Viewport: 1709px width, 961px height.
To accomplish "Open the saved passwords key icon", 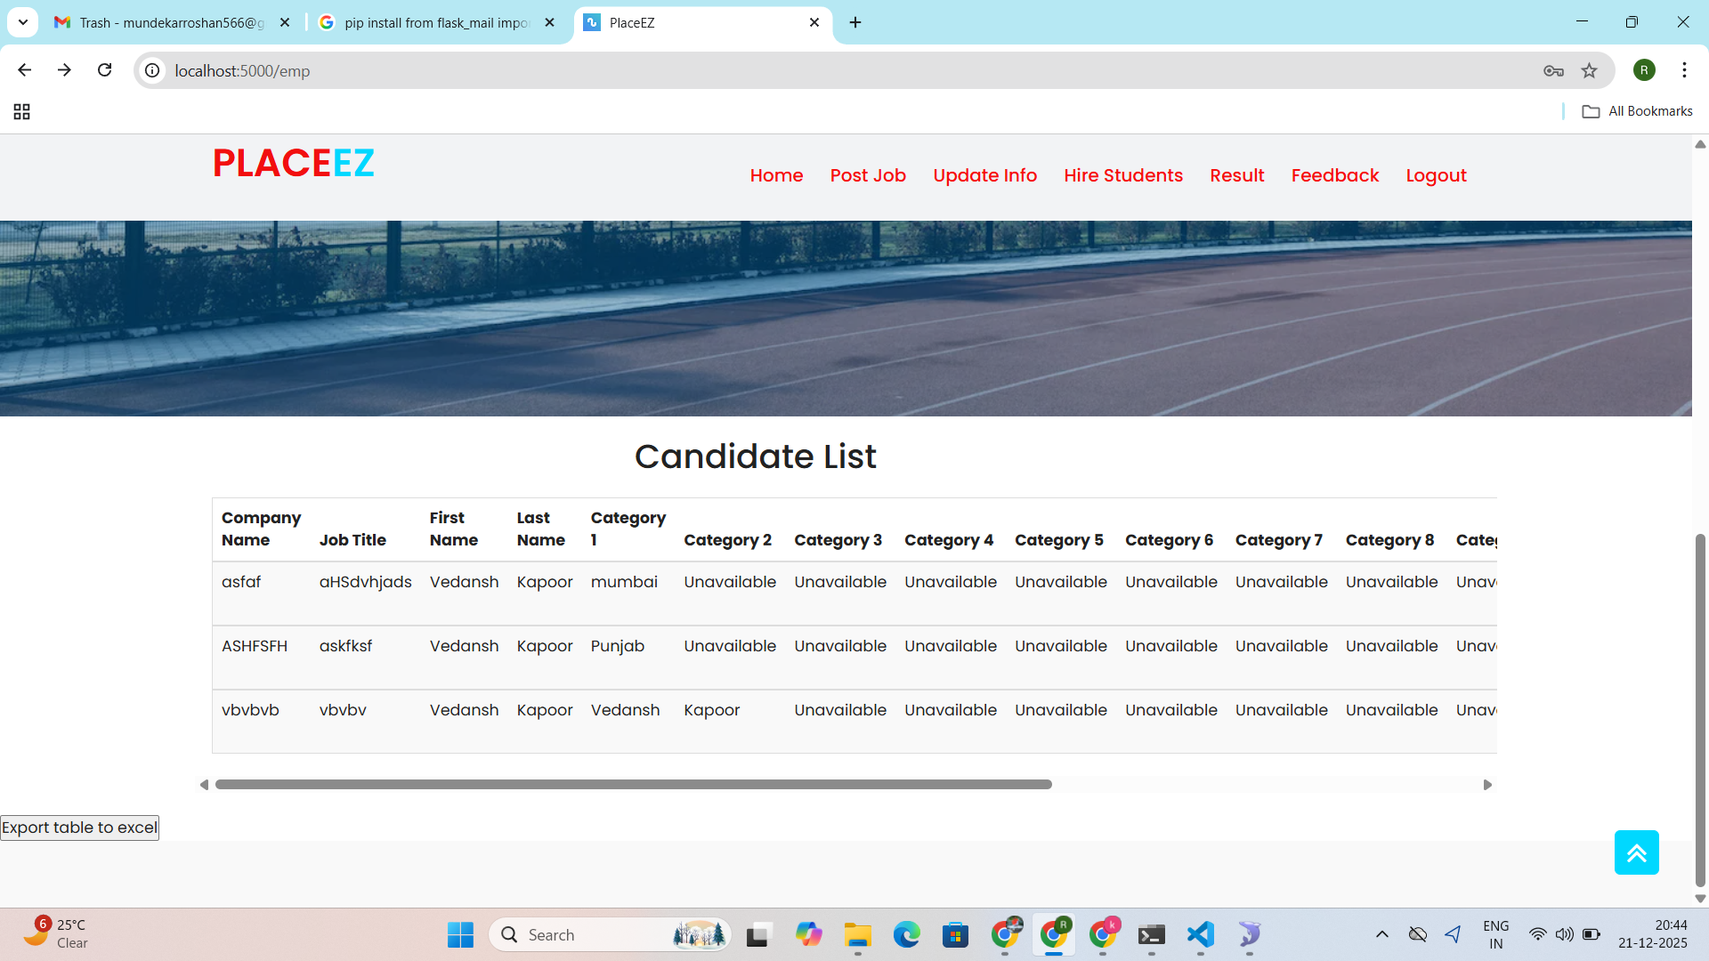I will [1553, 70].
